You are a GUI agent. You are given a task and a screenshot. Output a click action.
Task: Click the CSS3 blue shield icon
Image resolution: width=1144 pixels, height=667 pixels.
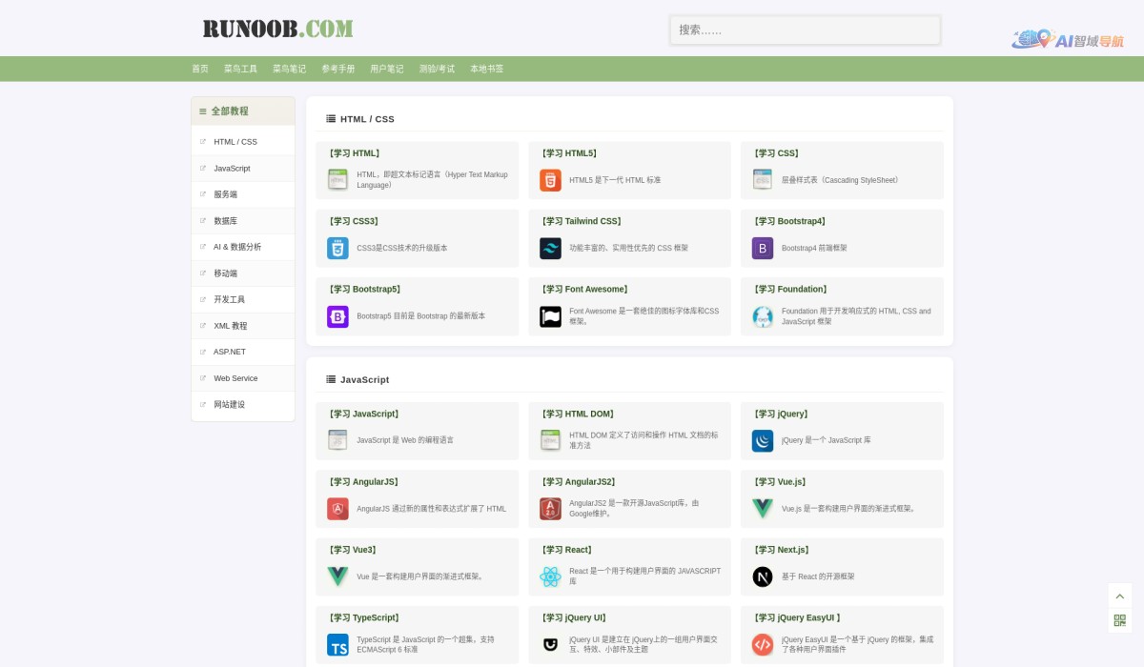coord(337,249)
